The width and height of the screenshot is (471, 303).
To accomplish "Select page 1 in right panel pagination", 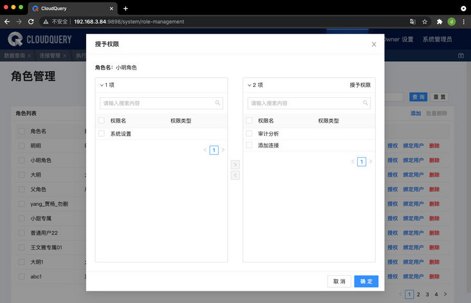I will tap(362, 161).
